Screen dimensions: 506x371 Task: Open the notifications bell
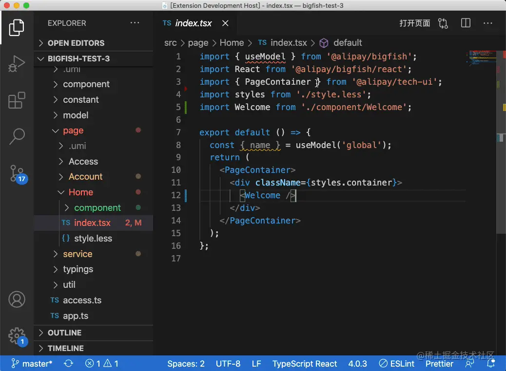tap(491, 364)
